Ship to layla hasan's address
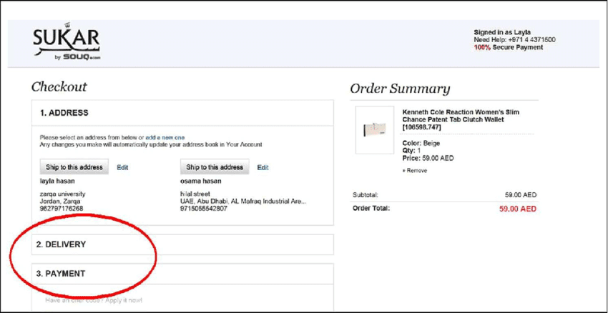This screenshot has width=608, height=313. (74, 167)
